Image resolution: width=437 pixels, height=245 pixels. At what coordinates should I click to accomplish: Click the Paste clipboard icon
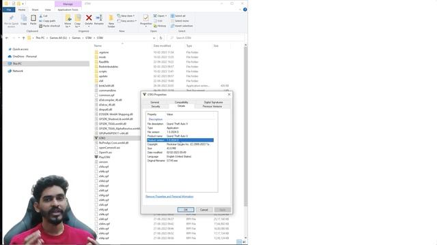click(33, 18)
